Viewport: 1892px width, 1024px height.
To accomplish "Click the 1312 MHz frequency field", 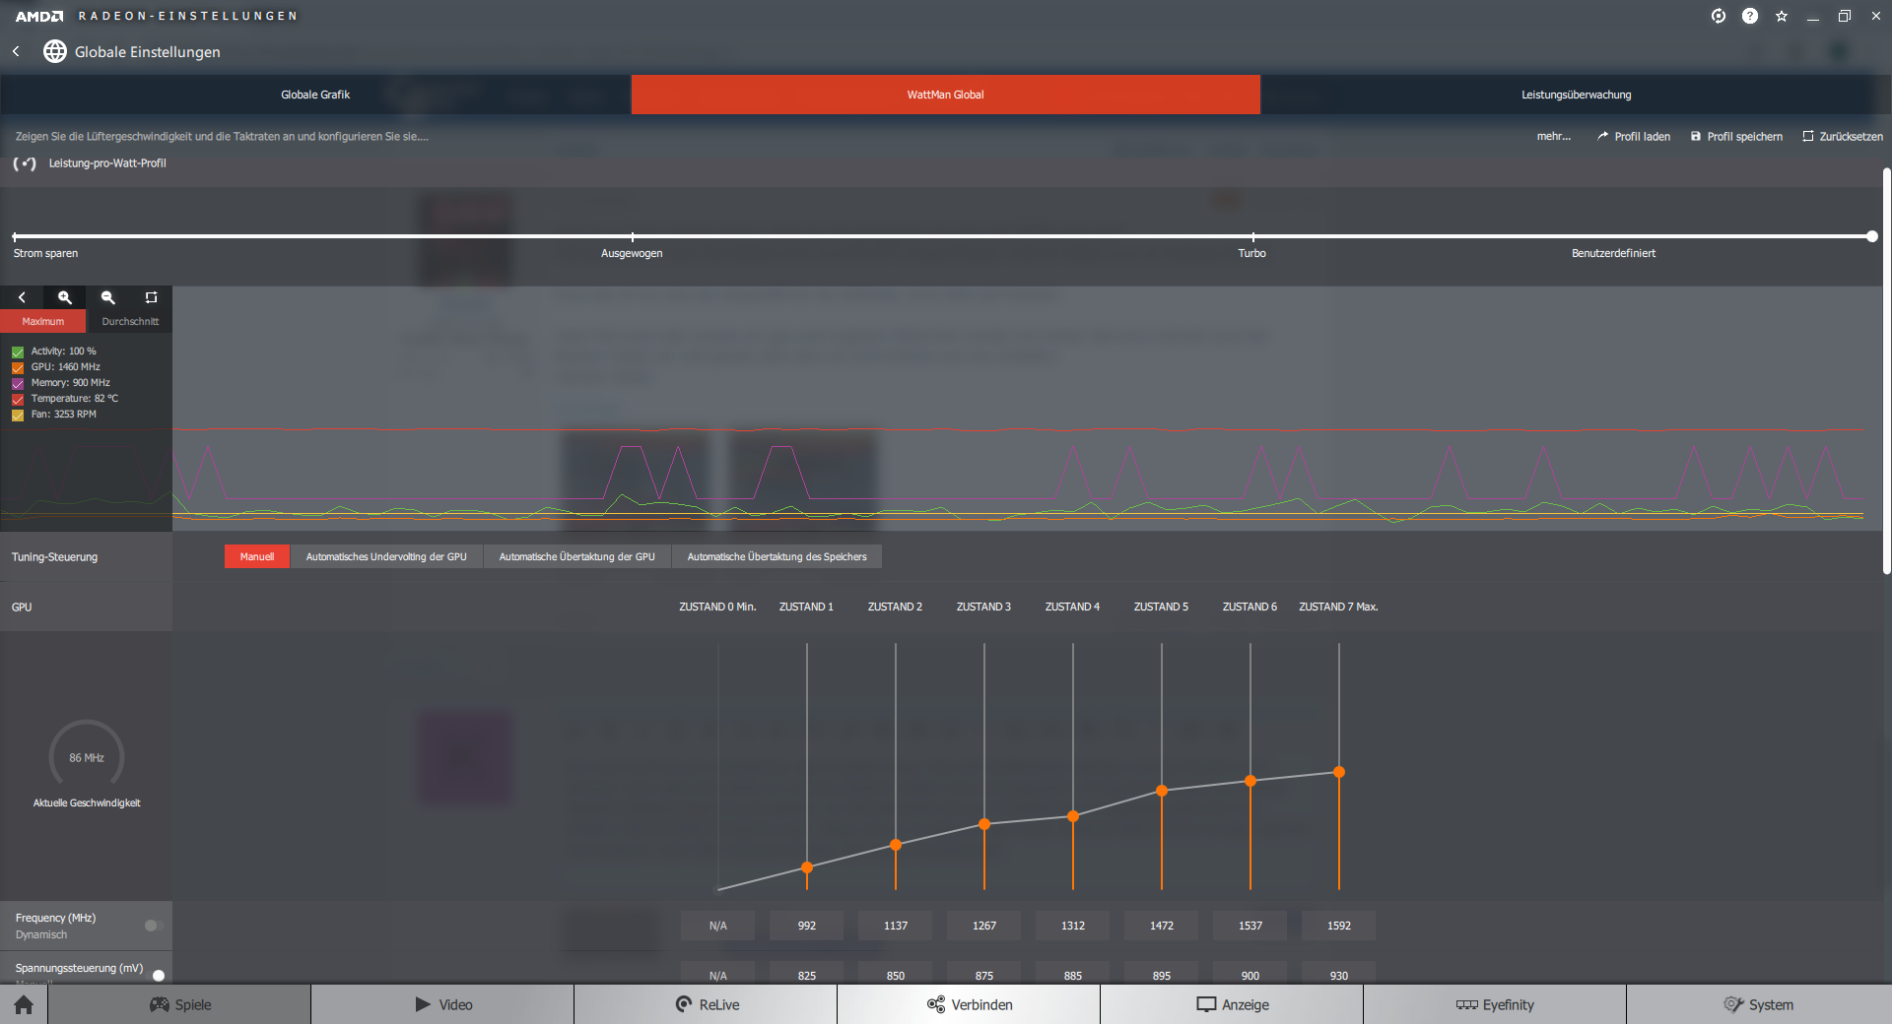I will point(1073,926).
